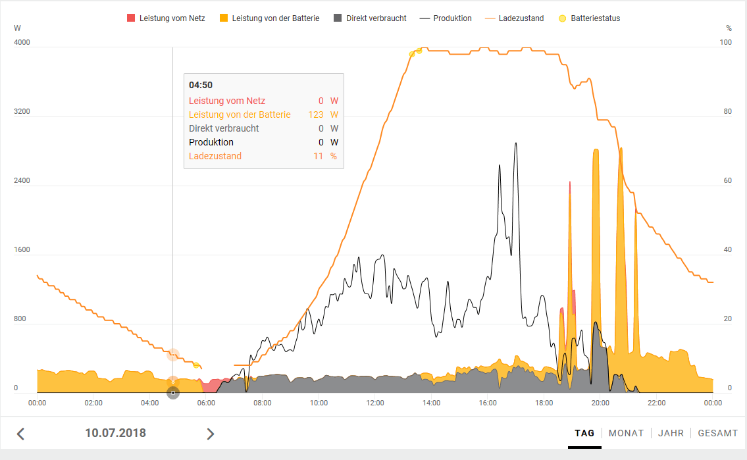Switch to the MONAT tab
The image size is (747, 460).
tap(626, 433)
